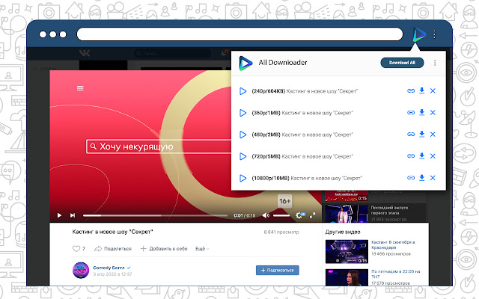This screenshot has height=299, width=479.
Task: Mute the video player sound
Action: point(267,215)
